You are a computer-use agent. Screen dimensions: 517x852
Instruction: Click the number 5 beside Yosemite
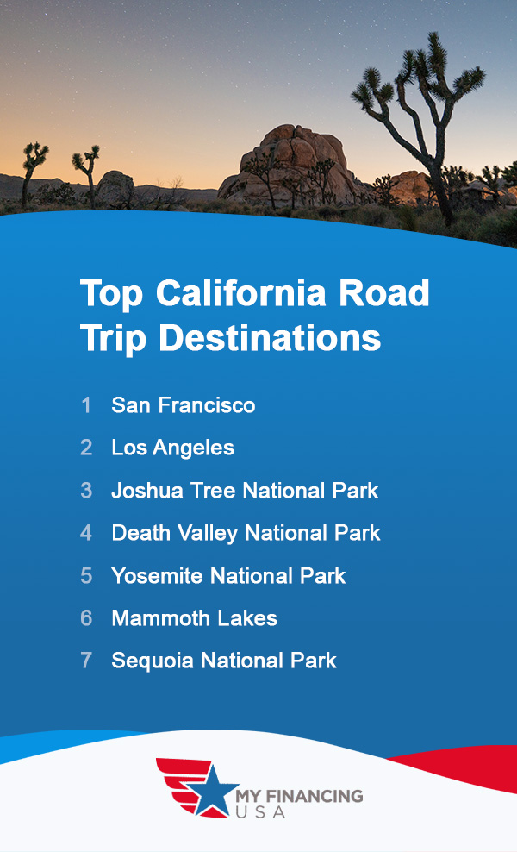pos(86,576)
